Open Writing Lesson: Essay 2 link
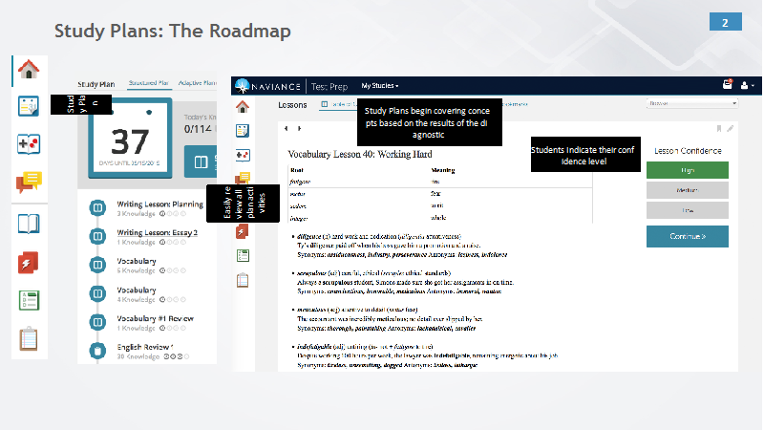The width and height of the screenshot is (764, 430). 157,232
